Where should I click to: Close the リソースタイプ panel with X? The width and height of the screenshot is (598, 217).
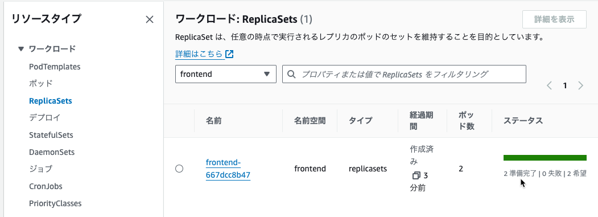[x=150, y=19]
